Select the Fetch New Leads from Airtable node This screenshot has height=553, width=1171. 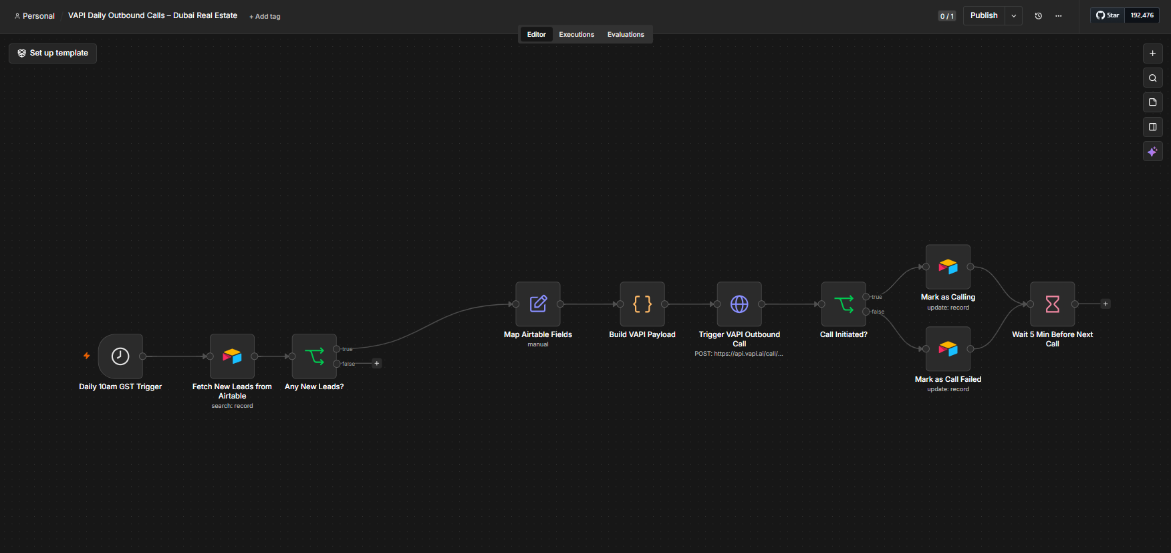(232, 356)
